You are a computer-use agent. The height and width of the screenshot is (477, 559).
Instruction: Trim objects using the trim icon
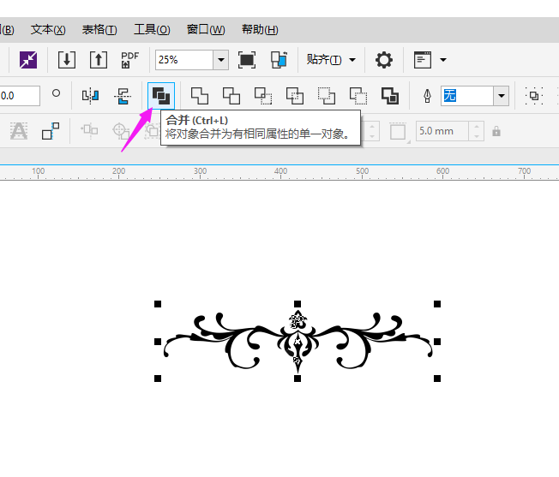click(231, 95)
